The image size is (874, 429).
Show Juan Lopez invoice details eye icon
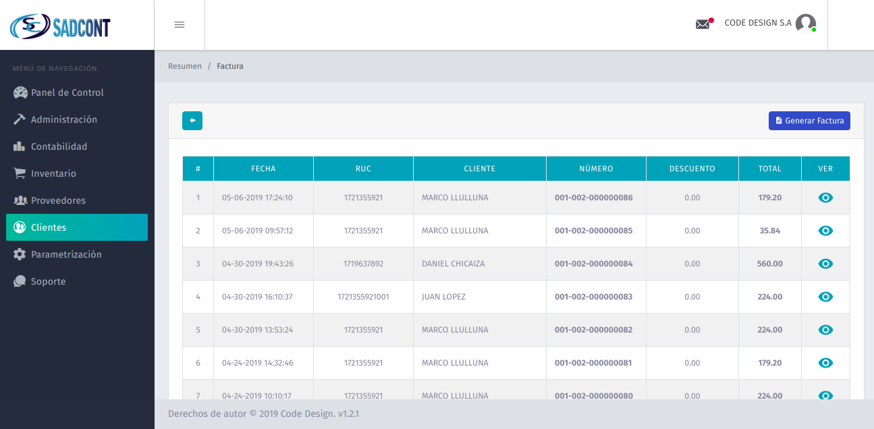pos(825,297)
